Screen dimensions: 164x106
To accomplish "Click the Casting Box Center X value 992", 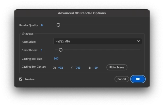I will coord(61,68).
